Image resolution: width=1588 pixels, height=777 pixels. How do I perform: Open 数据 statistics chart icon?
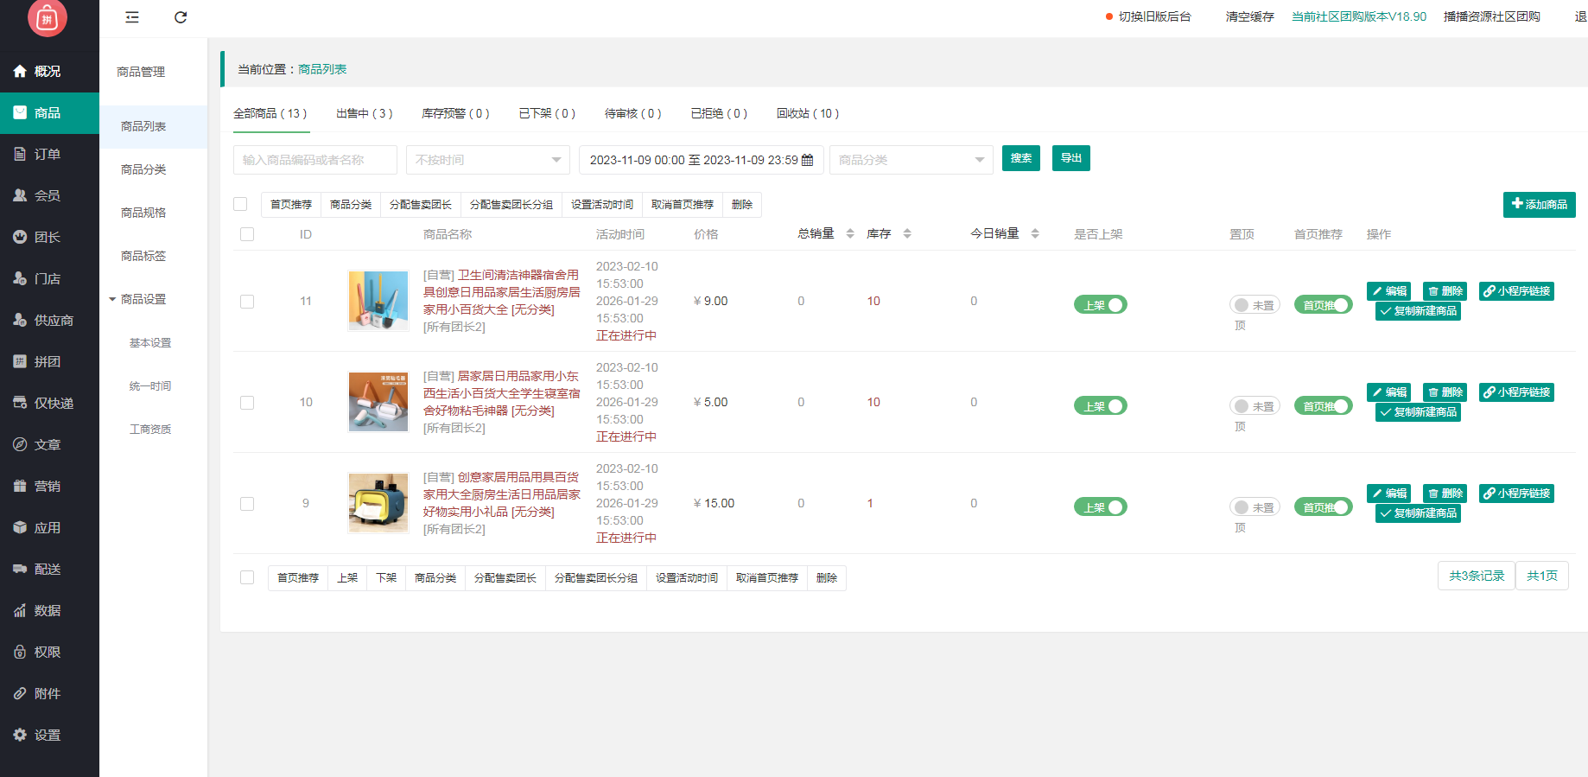point(20,611)
